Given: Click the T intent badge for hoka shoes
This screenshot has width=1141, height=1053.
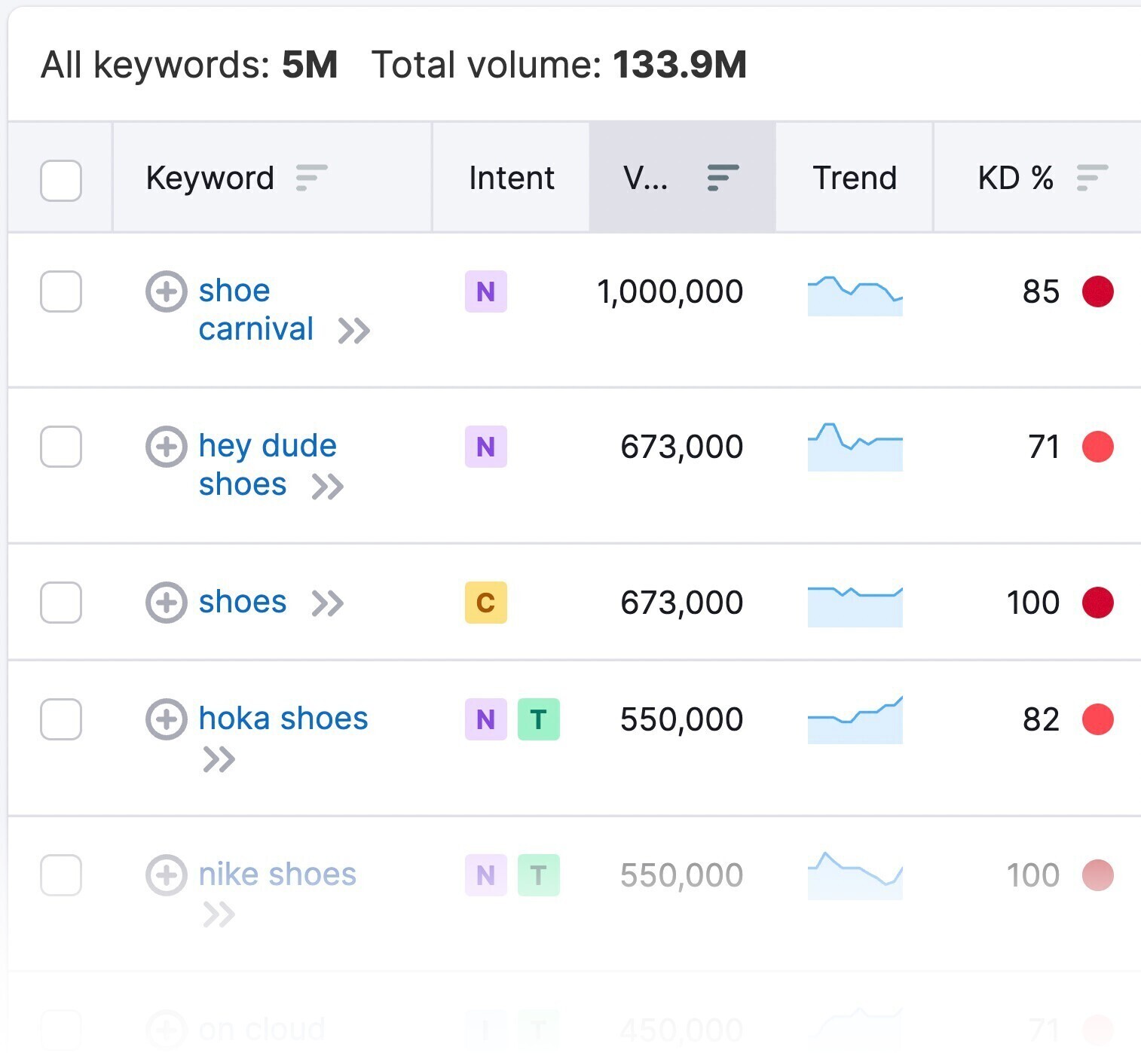Looking at the screenshot, I should pyautogui.click(x=539, y=719).
